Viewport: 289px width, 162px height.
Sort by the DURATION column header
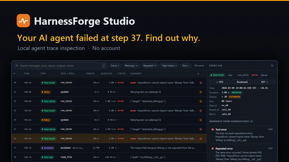pyautogui.click(x=106, y=73)
